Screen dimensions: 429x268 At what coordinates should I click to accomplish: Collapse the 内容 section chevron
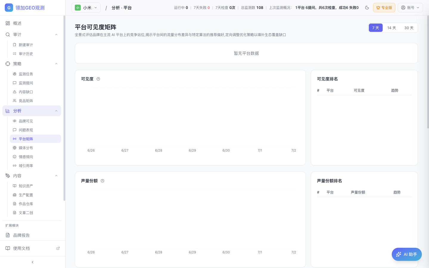point(56,176)
